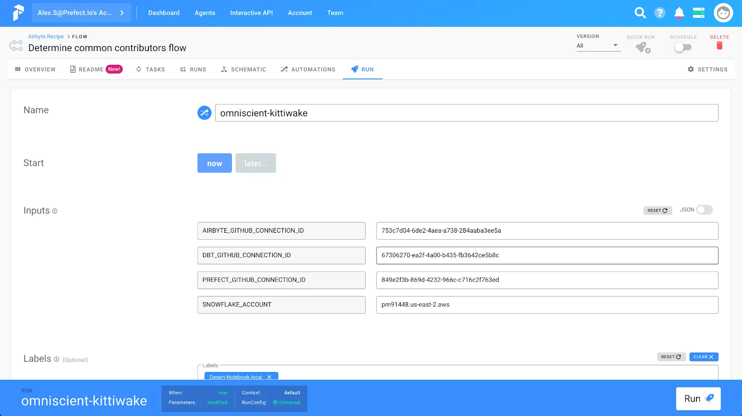Open the Dashboard nav item
This screenshot has width=742, height=416.
(x=164, y=13)
